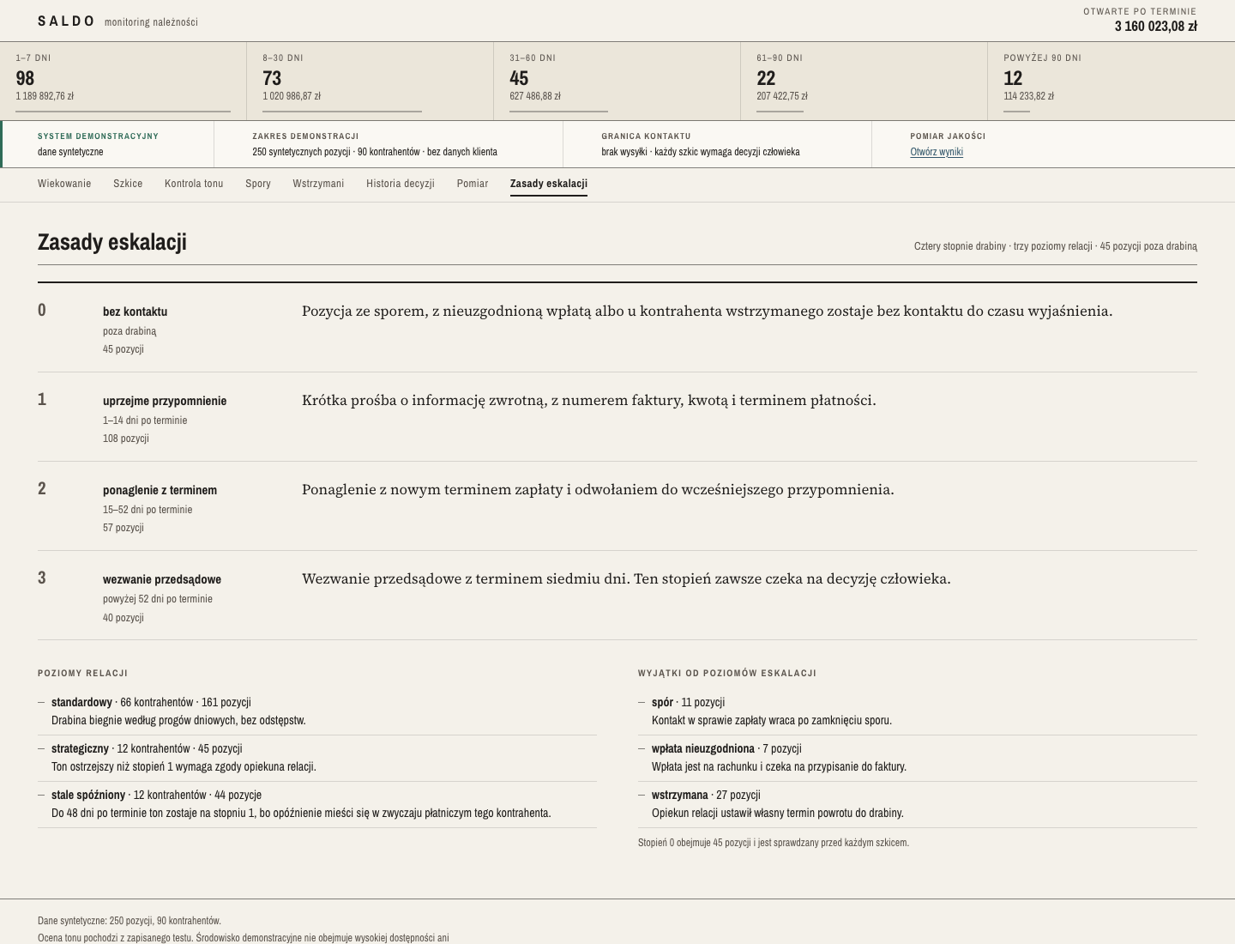Click "250 syntetycznych pozycji" scope text

pos(375,152)
